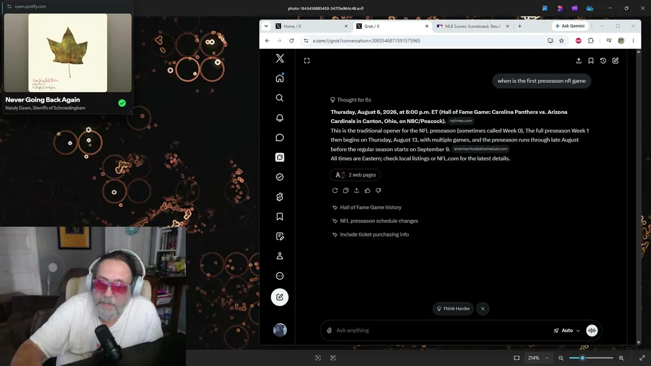Open the articles icon in the X sidebar

[x=280, y=236]
